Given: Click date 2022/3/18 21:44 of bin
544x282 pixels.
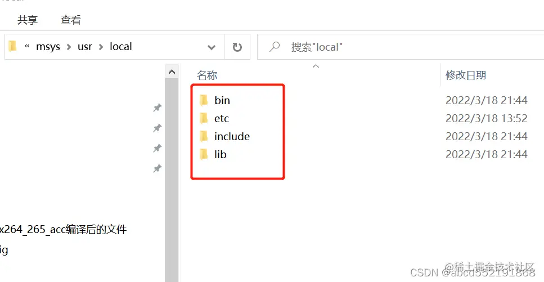Looking at the screenshot, I should coord(487,100).
